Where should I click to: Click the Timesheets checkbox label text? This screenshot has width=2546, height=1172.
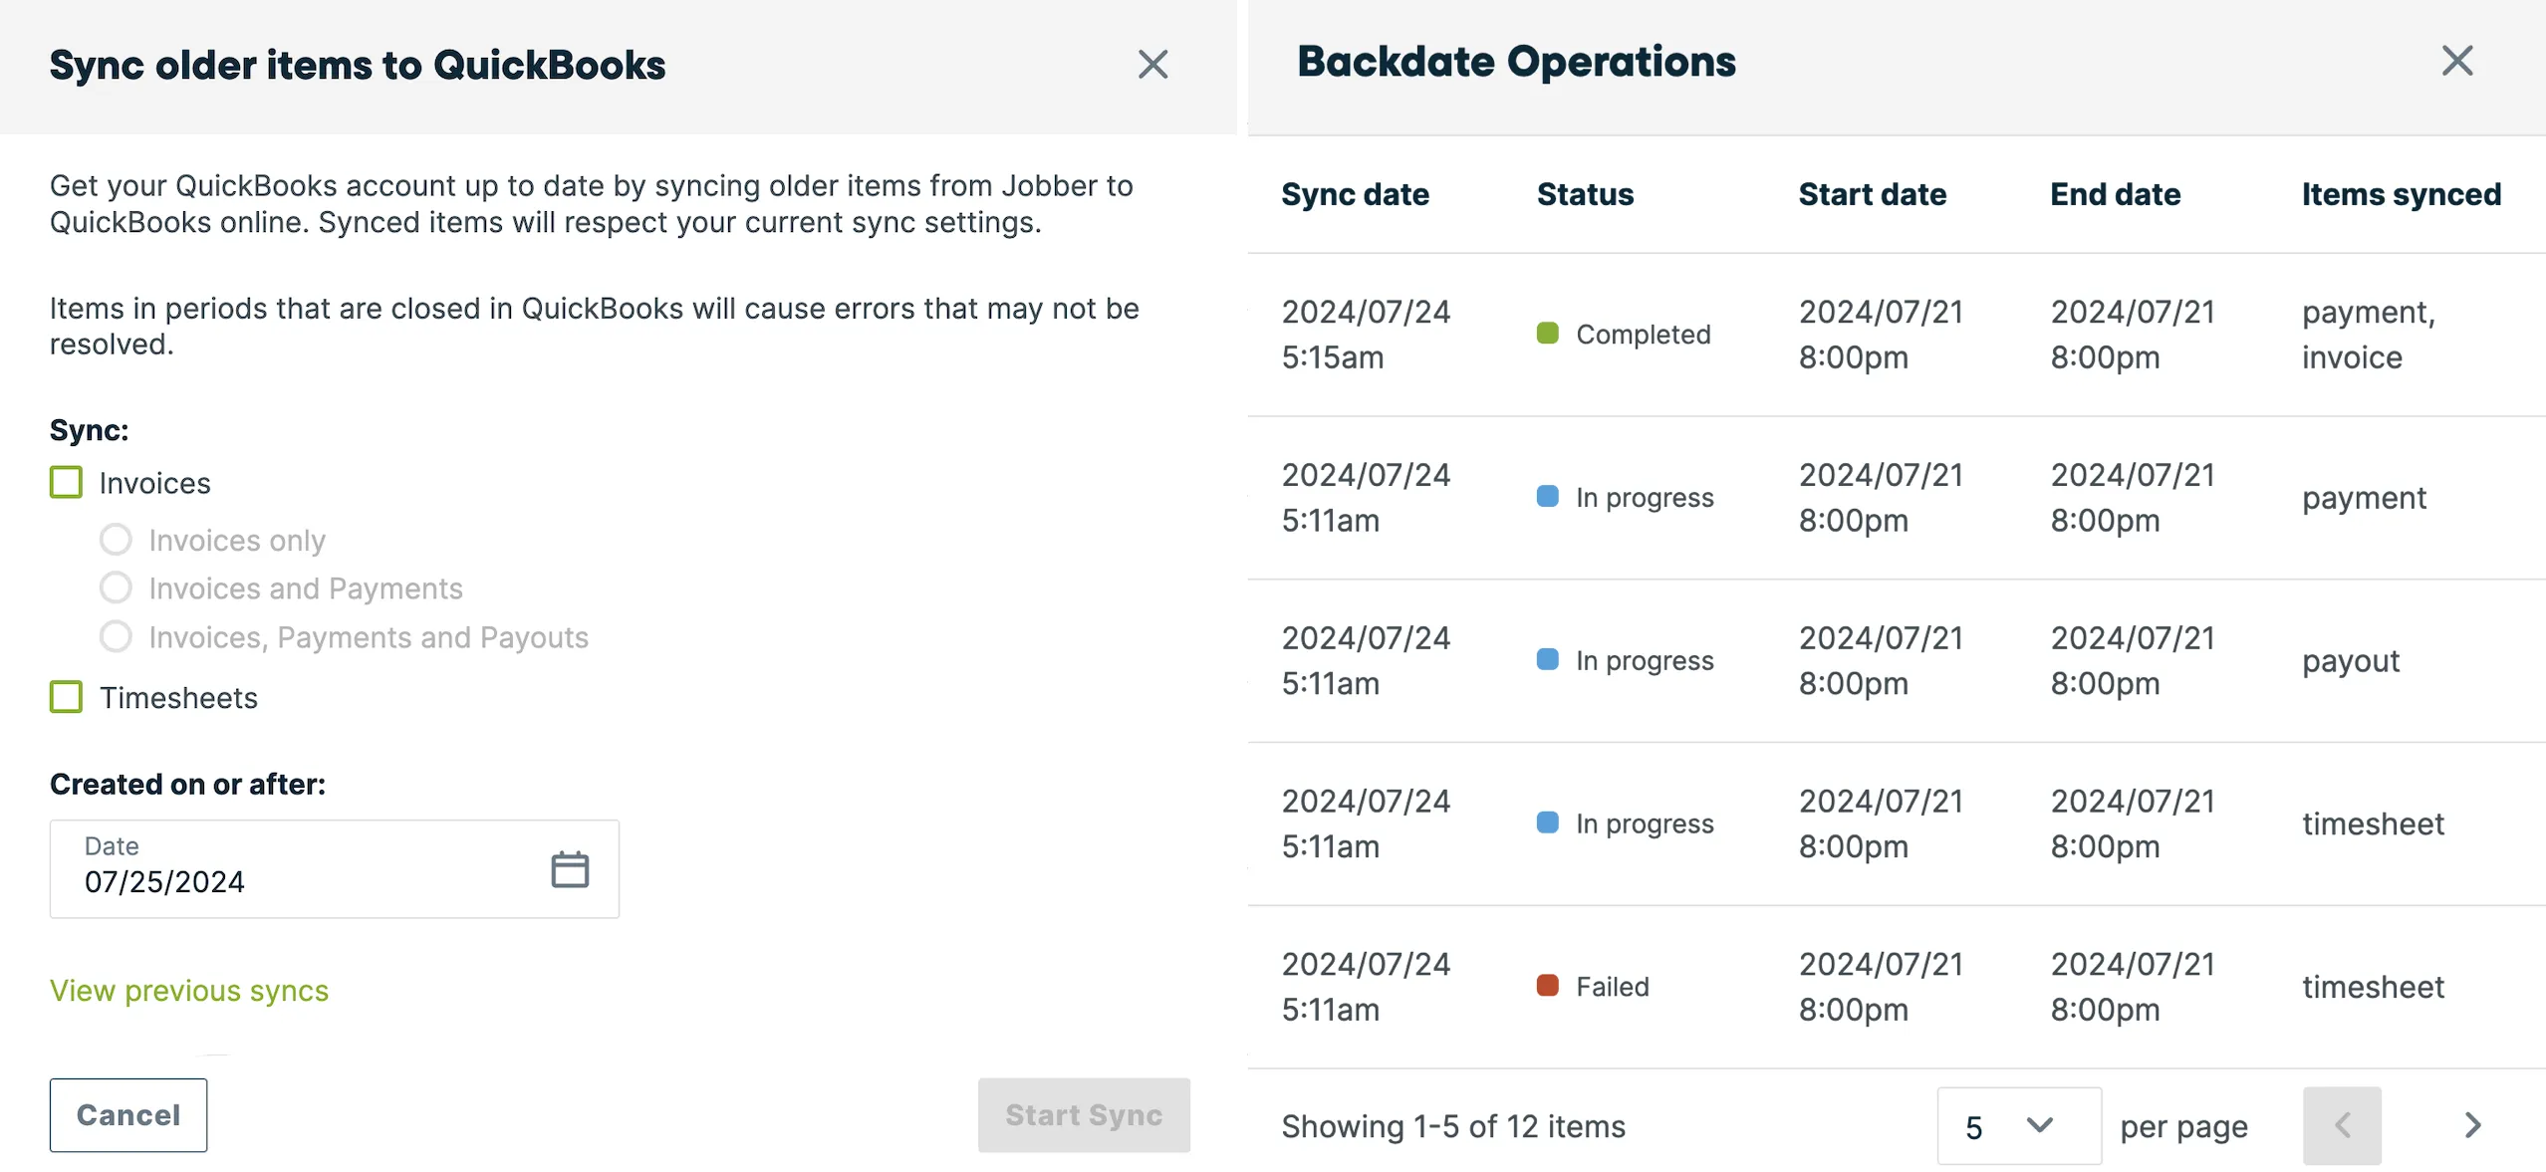[178, 698]
